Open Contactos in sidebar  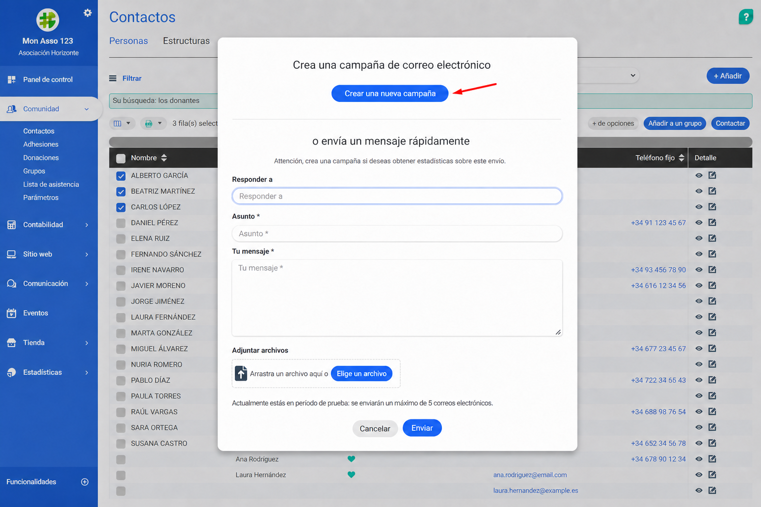click(x=39, y=131)
